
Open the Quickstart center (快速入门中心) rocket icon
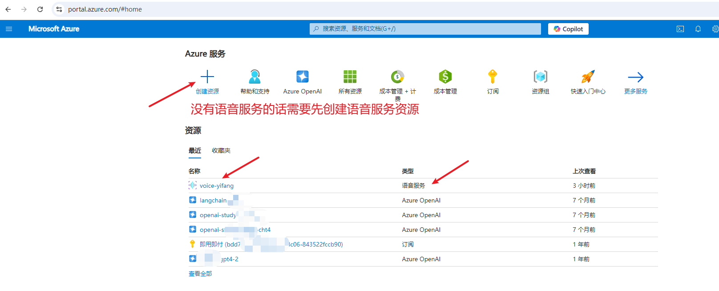588,77
